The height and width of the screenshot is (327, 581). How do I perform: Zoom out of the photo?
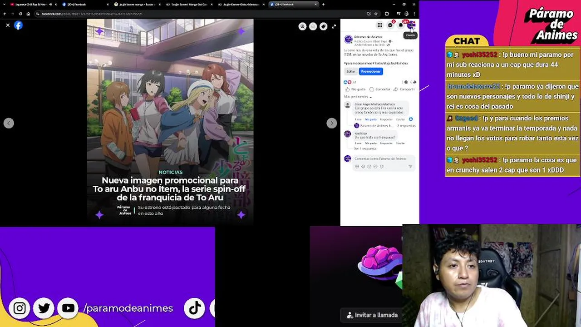(x=313, y=26)
